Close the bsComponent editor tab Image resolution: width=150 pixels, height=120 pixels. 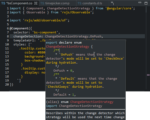tap(36, 3)
